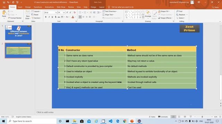Open Align Text dropdown

108,14
